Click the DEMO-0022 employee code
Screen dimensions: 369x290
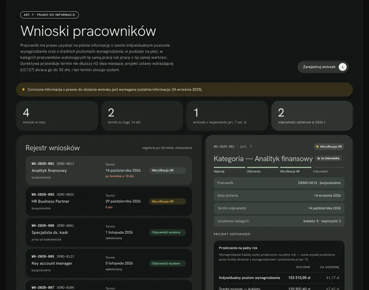[65, 195]
